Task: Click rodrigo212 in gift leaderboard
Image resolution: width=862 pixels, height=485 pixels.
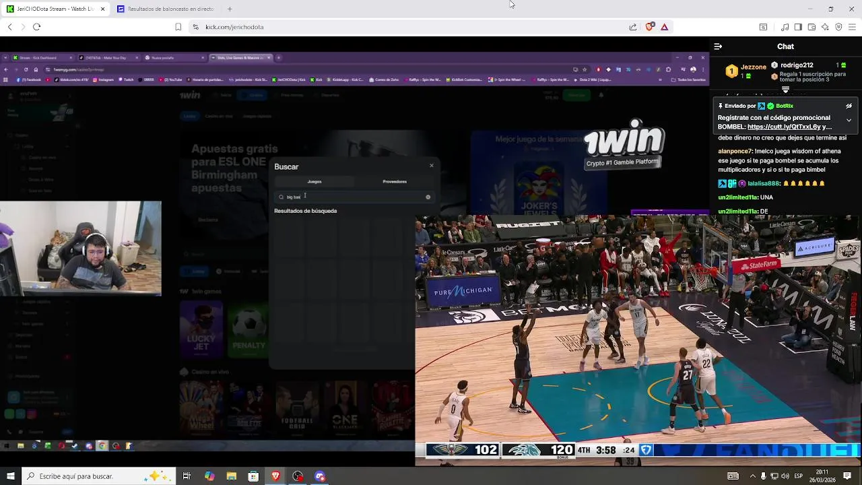Action: point(797,65)
